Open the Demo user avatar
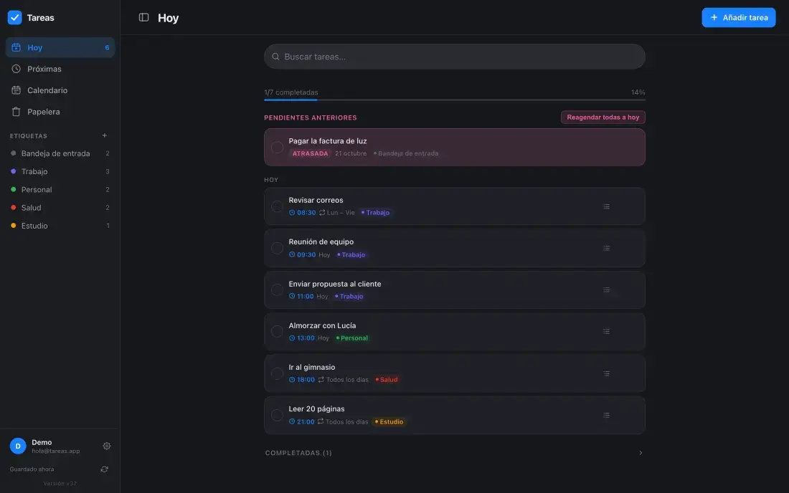Image resolution: width=789 pixels, height=493 pixels. pos(18,446)
